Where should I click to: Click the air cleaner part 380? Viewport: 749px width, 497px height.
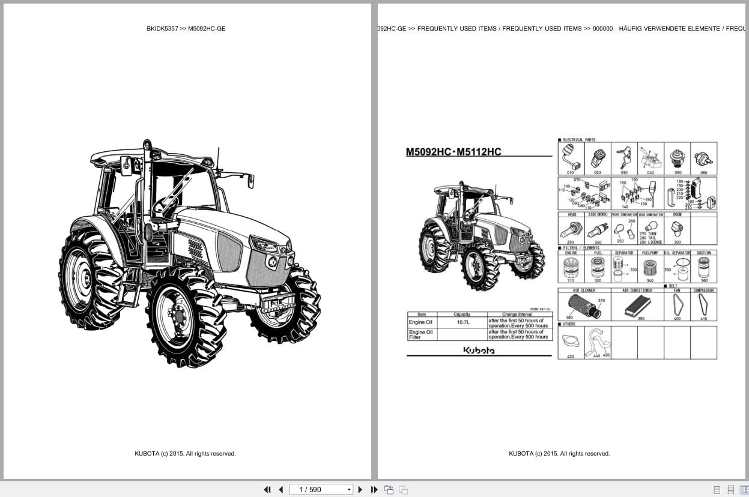(584, 307)
